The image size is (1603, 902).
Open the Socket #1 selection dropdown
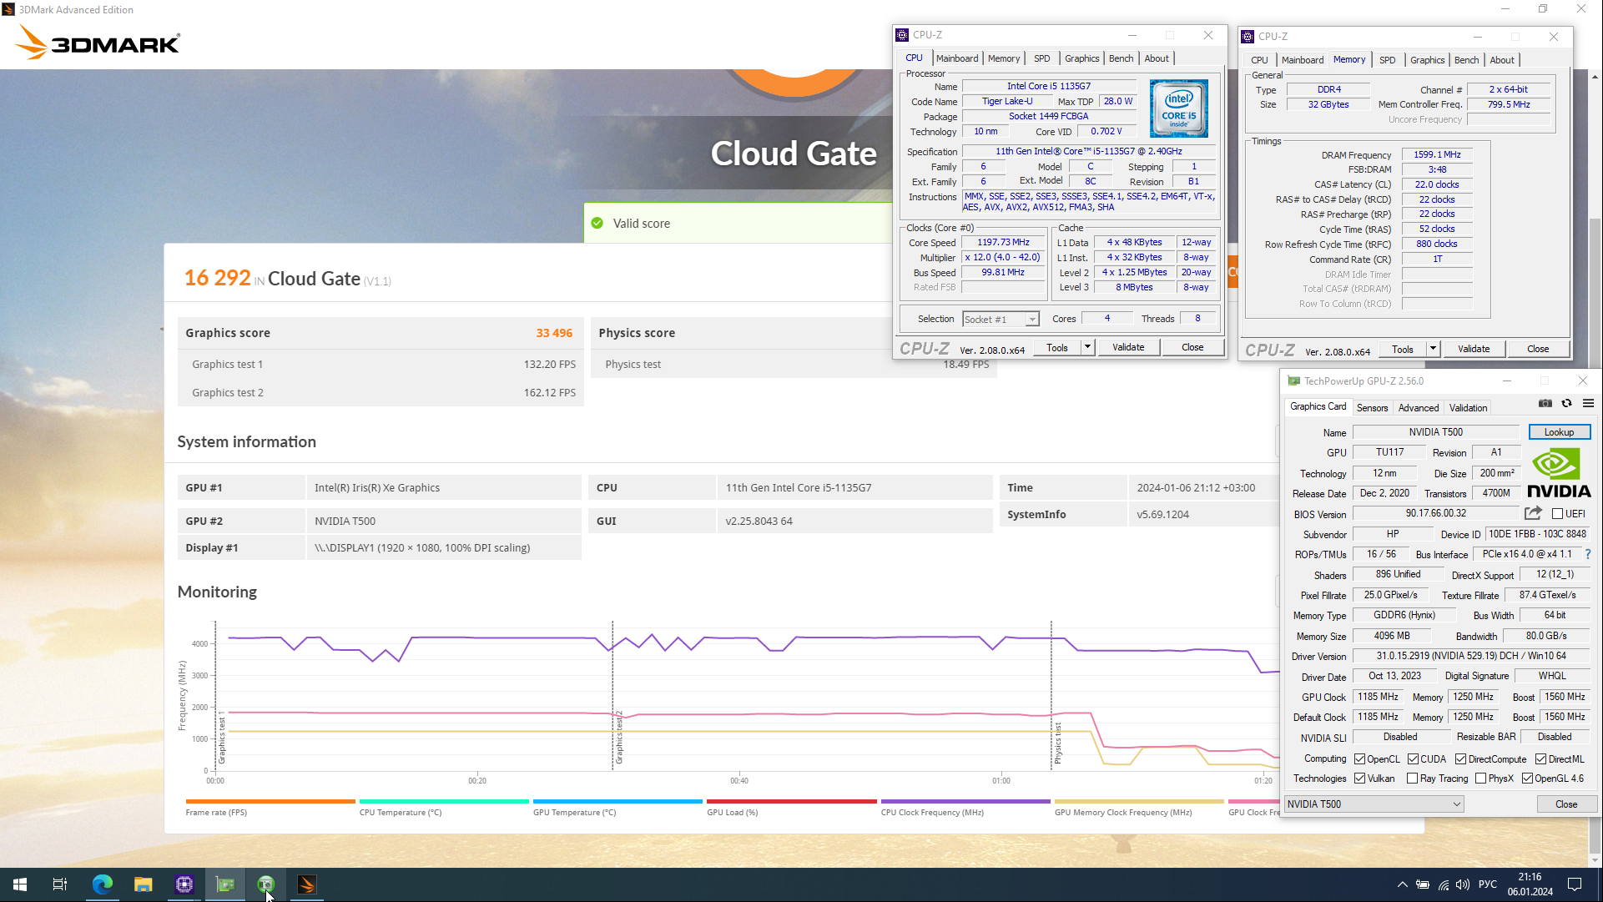coord(1001,320)
